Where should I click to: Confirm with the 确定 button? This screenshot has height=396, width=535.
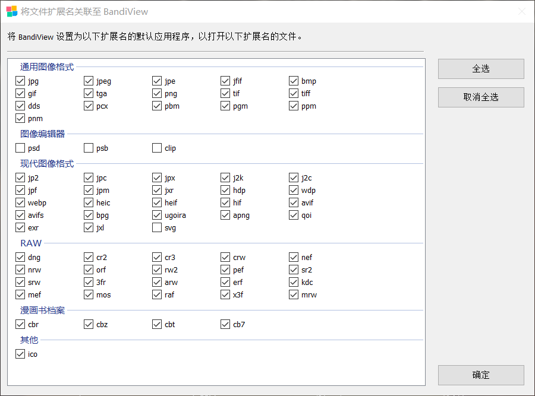click(x=481, y=375)
